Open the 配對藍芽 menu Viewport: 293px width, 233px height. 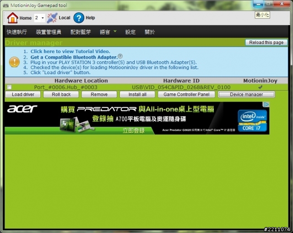coord(81,32)
